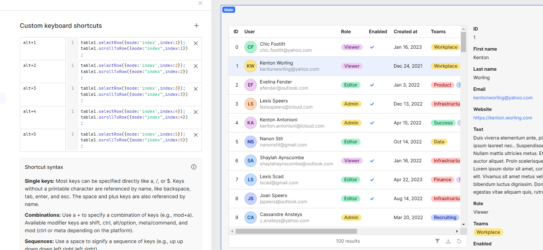Open the table filter icon
The height and width of the screenshot is (250, 543).
(x=437, y=241)
